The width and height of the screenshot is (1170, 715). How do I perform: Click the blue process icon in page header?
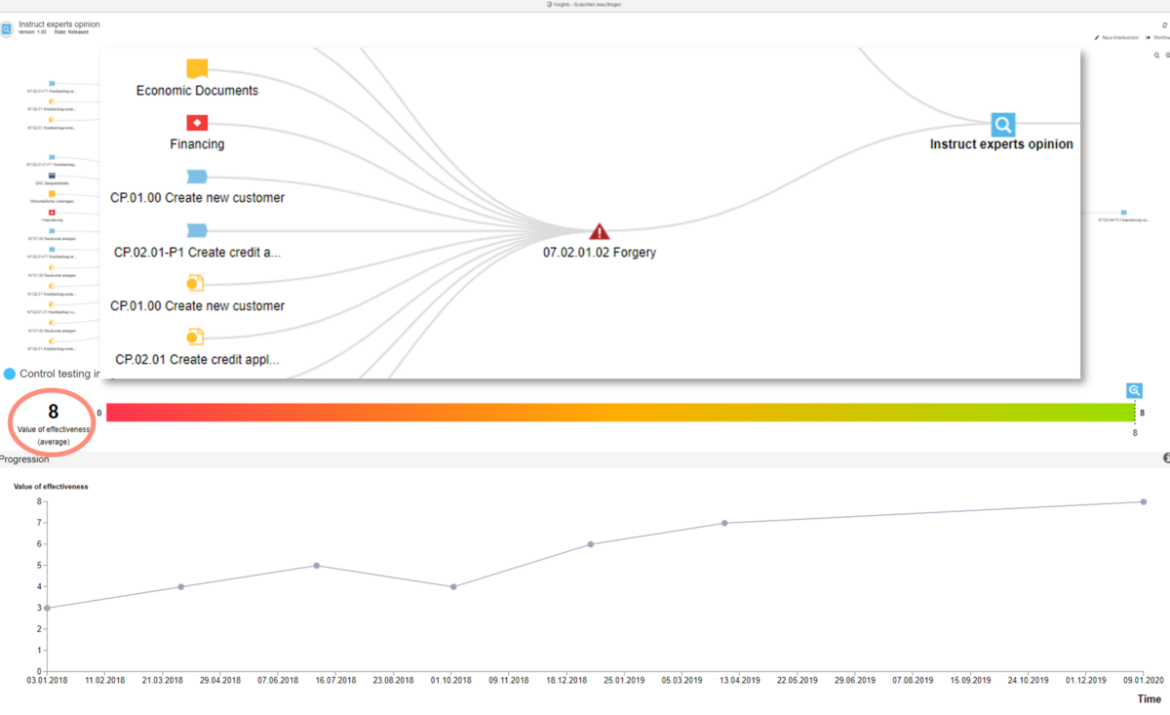pyautogui.click(x=7, y=28)
